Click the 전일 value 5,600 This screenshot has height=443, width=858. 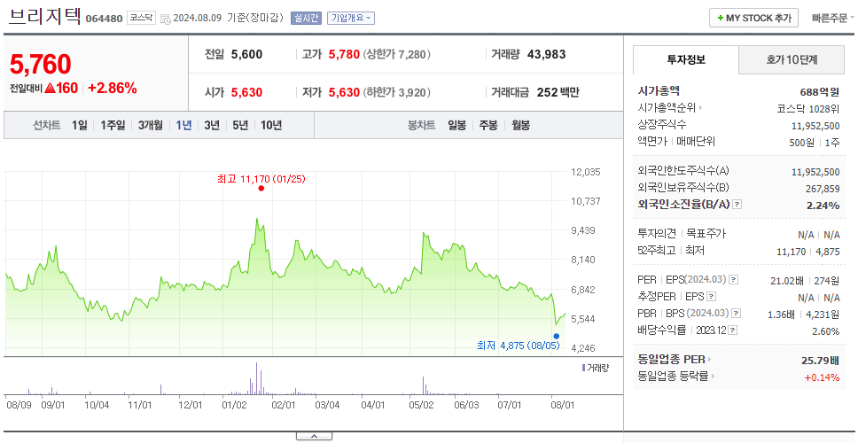(x=246, y=54)
